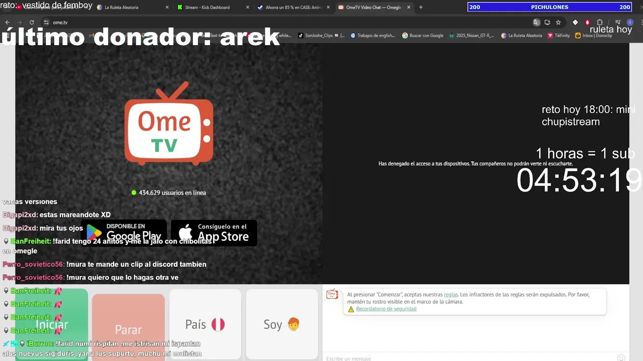This screenshot has height=361, width=643.
Task: Open the emoji picker in chat
Action: point(621,358)
